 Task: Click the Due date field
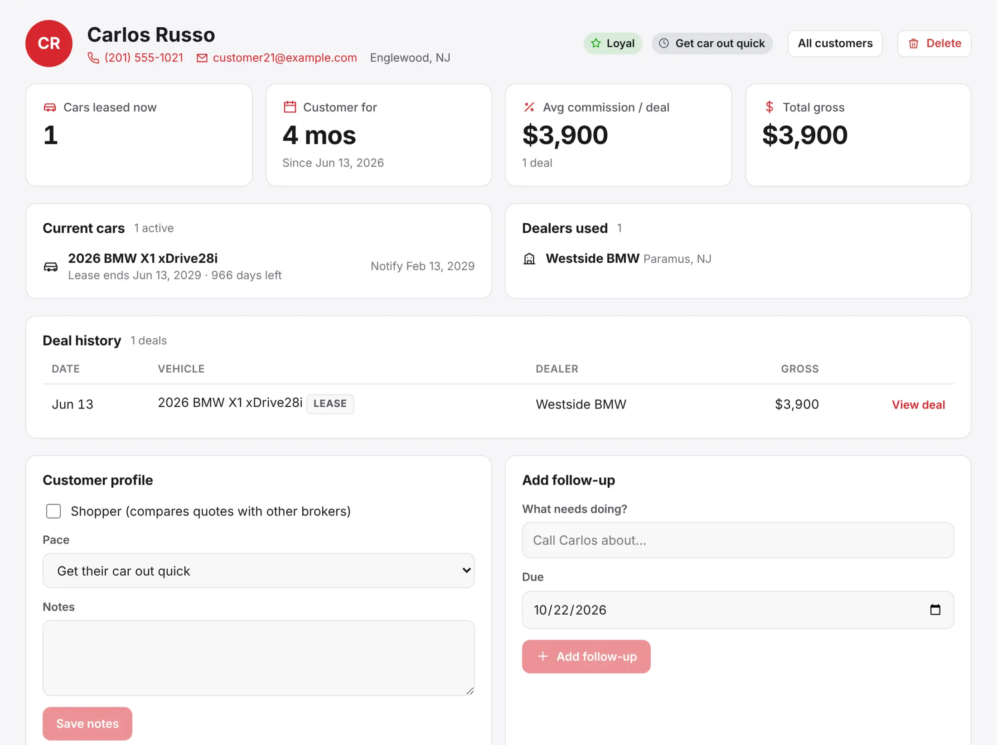click(x=738, y=610)
